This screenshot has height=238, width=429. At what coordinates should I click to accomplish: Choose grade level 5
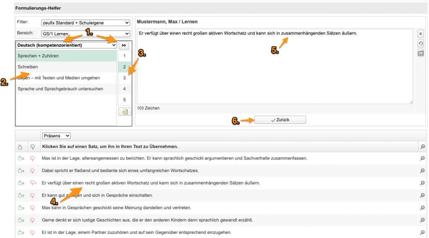point(124,100)
